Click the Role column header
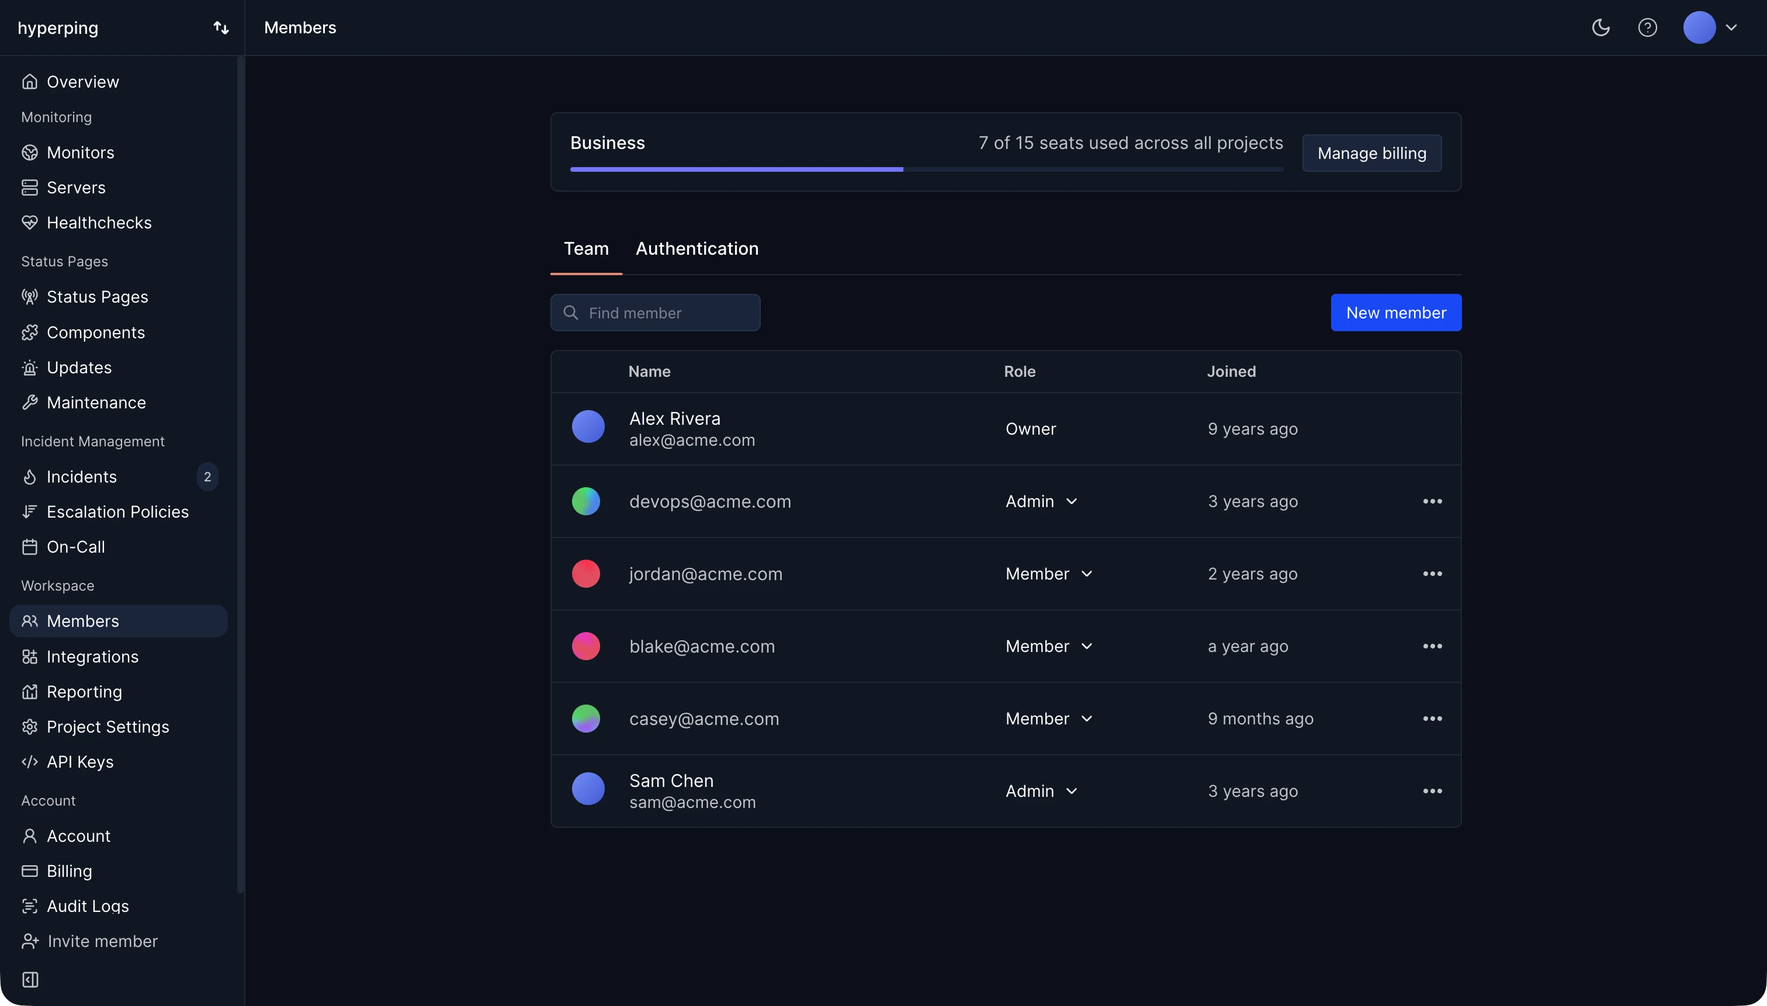 point(1019,371)
